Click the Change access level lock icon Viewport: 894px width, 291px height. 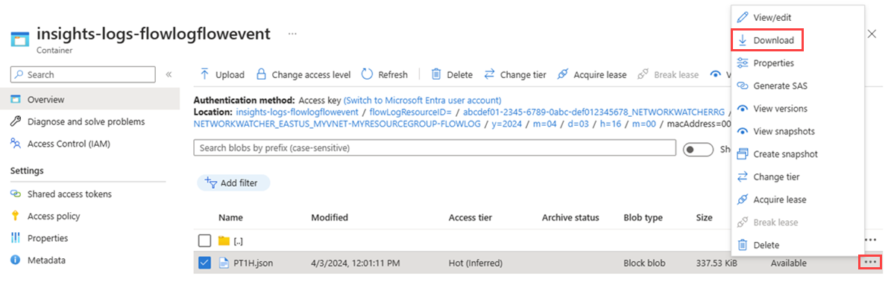coord(260,74)
